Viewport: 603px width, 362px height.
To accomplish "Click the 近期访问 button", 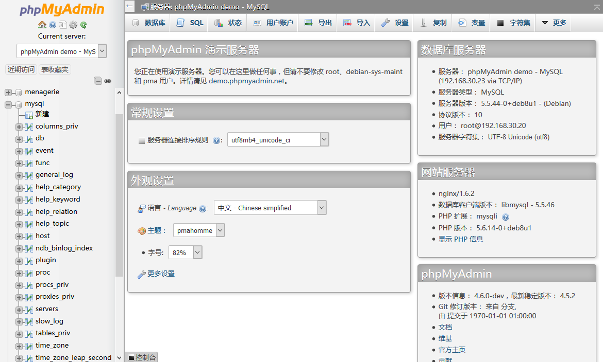I will [21, 69].
